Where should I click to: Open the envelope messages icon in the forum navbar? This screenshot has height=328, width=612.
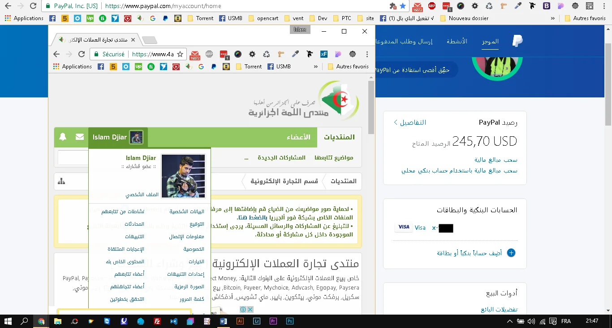[80, 137]
